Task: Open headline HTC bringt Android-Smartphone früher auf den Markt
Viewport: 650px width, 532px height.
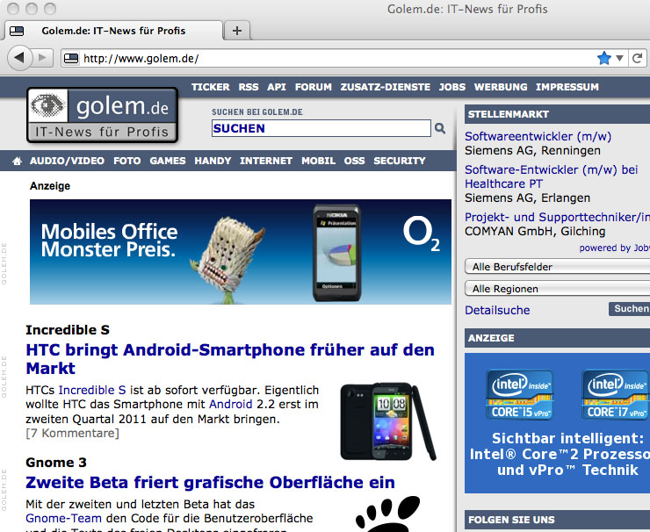Action: pos(230,359)
